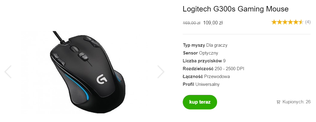
Task: Click the Kupionych: 26 purchases text
Action: coord(296,102)
